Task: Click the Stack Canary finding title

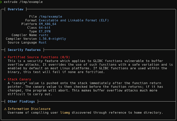Action: point(19,80)
